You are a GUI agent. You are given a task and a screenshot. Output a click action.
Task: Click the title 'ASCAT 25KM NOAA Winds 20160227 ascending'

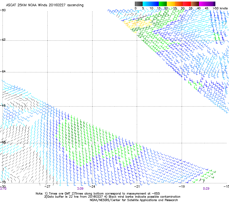[x=45, y=5]
